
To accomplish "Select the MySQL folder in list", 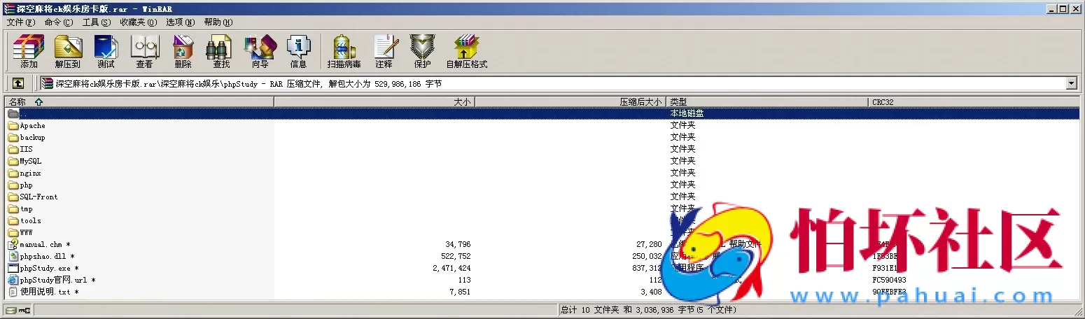I will point(30,162).
